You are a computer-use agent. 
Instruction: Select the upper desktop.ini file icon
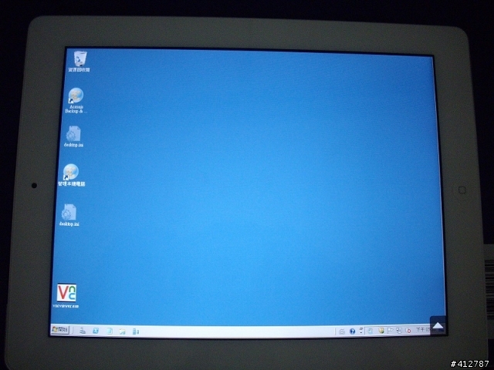pos(74,136)
